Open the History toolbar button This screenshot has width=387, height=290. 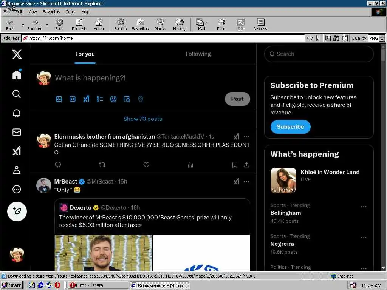click(x=180, y=25)
